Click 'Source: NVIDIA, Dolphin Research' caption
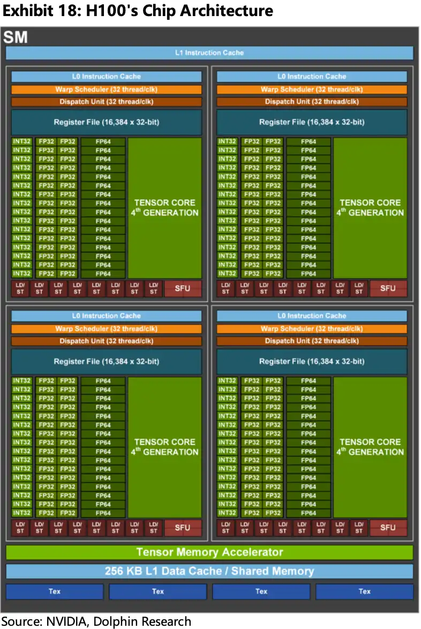Screen dimensions: 421x629 (x=96, y=621)
